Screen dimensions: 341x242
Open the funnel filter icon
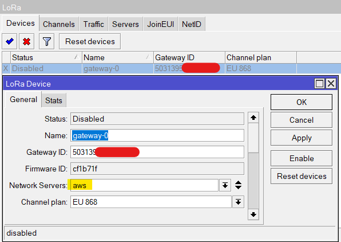(x=46, y=41)
